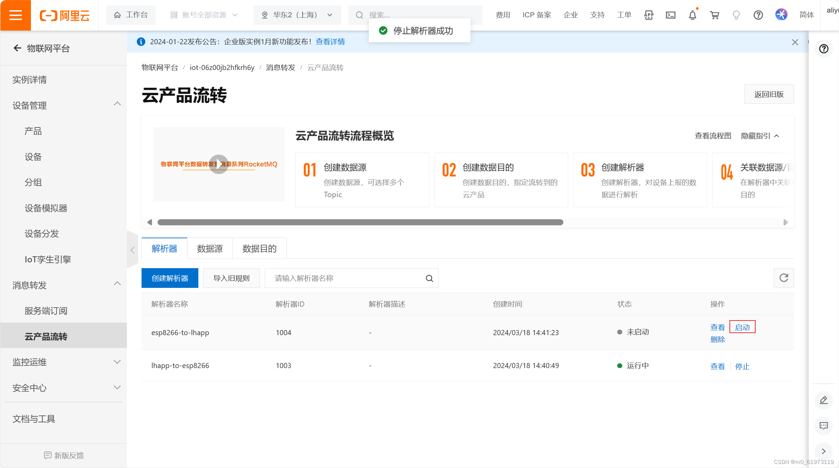This screenshot has height=468, width=839.
Task: Switch to the 数据目的 tab
Action: 259,249
